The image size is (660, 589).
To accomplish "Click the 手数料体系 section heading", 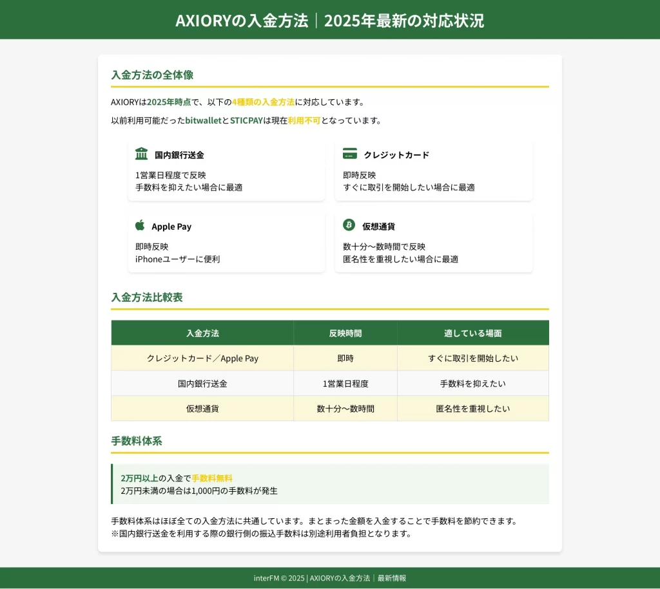I will pyautogui.click(x=136, y=441).
